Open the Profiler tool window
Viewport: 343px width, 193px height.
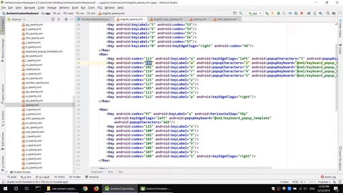(x=75, y=177)
